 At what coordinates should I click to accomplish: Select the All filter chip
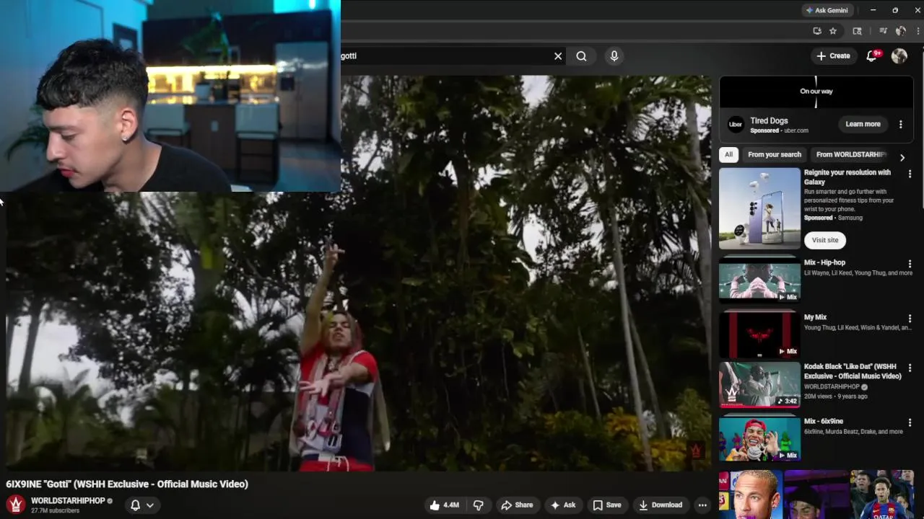[x=729, y=154]
